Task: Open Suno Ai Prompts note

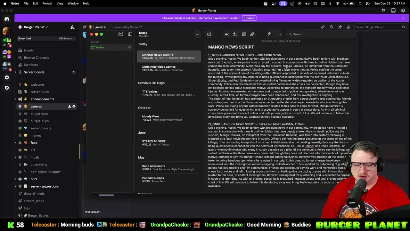Action: [x=169, y=168]
